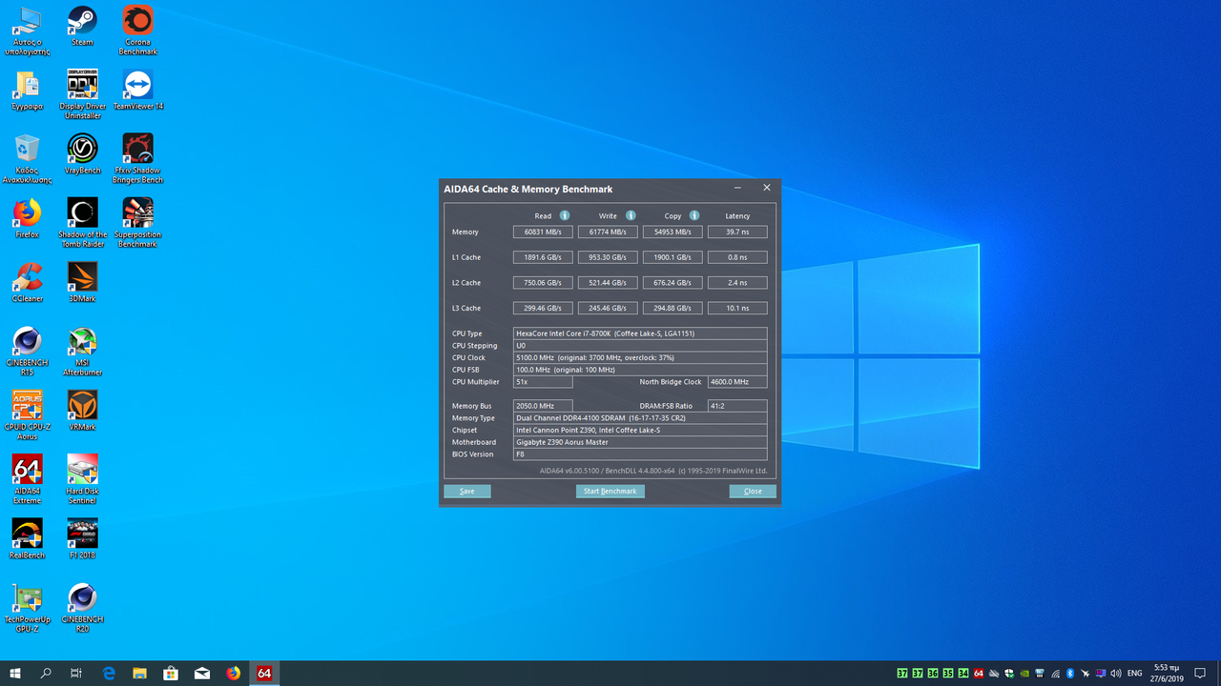The image size is (1221, 686).
Task: Click the Read info icon
Action: coord(565,215)
